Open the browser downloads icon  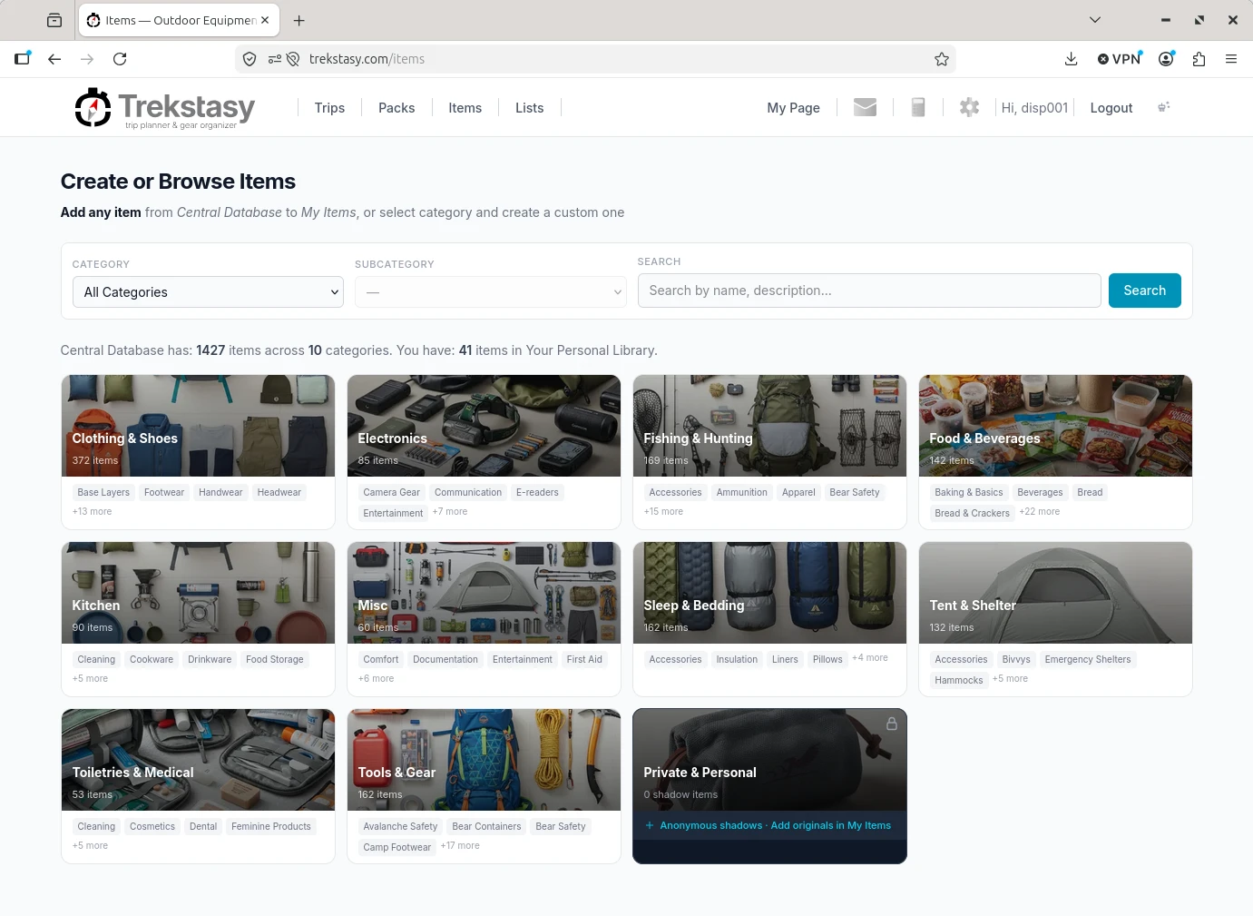1071,59
